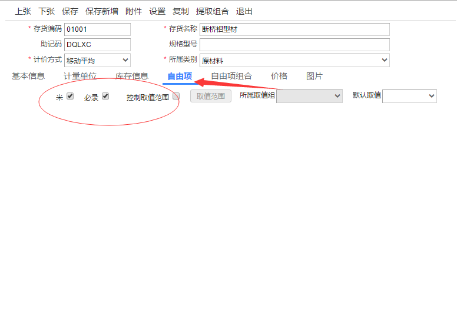This screenshot has width=457, height=332.
Task: Enable the 控制取值范围 checkbox
Action: tap(176, 96)
